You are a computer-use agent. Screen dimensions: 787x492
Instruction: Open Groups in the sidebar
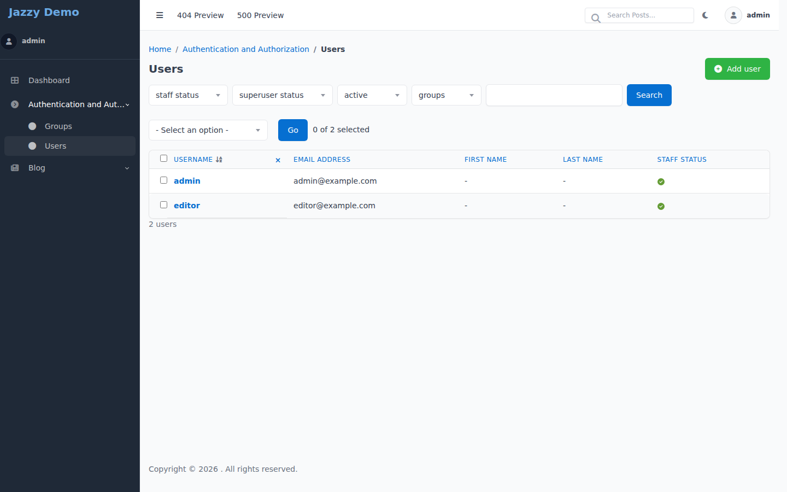point(70,126)
